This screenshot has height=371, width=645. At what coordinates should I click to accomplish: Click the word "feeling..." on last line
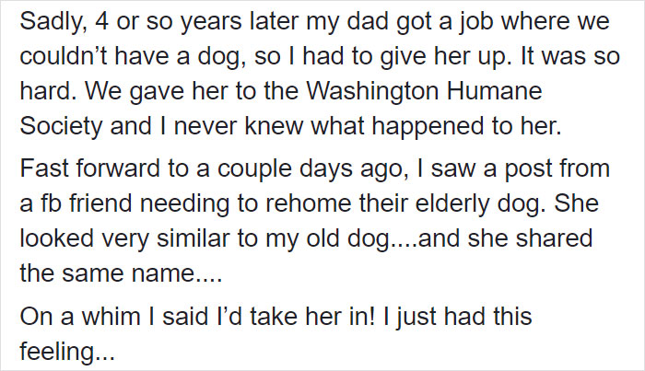pyautogui.click(x=67, y=353)
